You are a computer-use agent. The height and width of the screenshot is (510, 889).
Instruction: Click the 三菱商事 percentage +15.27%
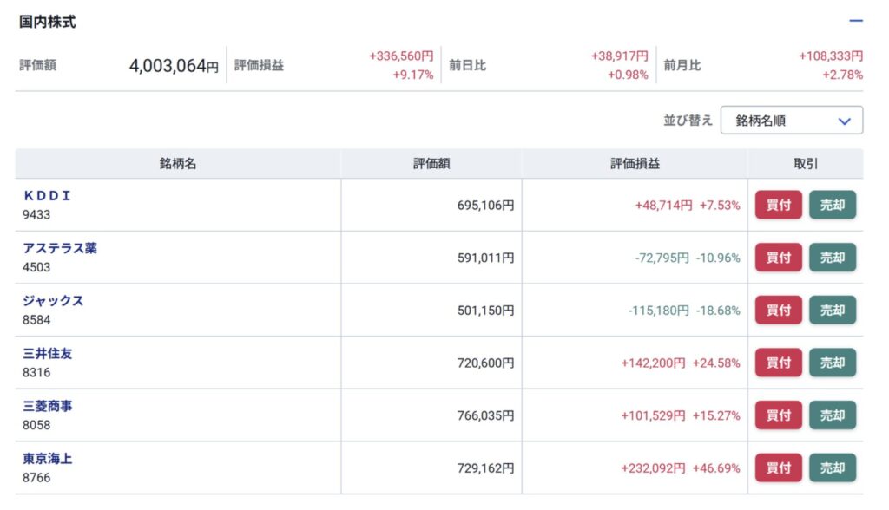(x=716, y=416)
